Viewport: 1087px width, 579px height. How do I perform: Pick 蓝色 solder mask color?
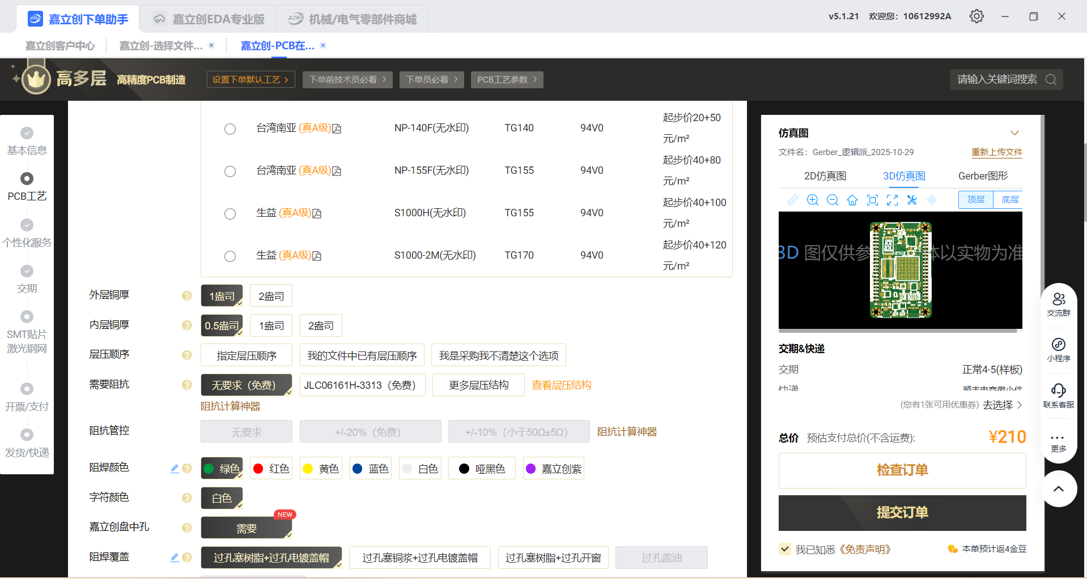[x=370, y=469]
